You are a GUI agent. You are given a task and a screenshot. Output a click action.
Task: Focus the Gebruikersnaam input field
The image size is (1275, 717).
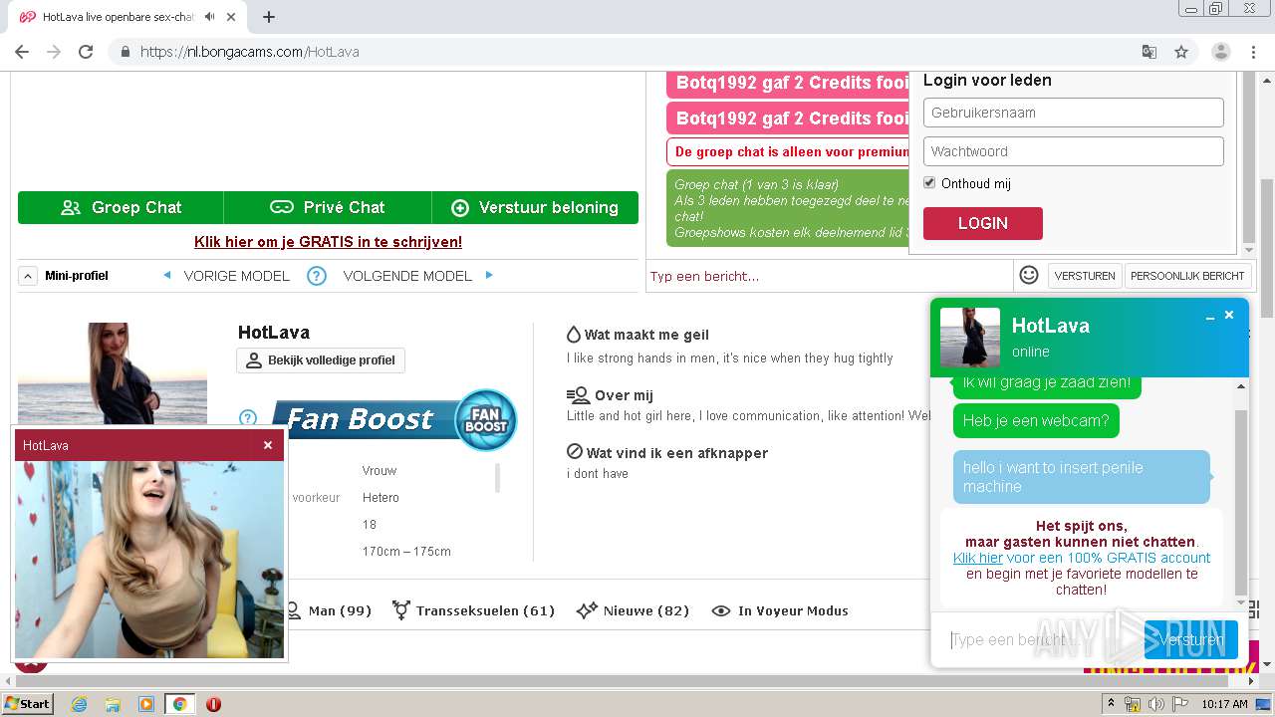click(x=1074, y=113)
